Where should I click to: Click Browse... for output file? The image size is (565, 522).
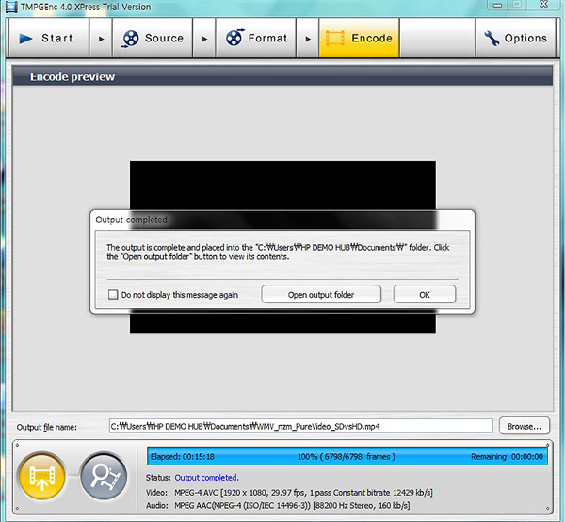[x=525, y=426]
